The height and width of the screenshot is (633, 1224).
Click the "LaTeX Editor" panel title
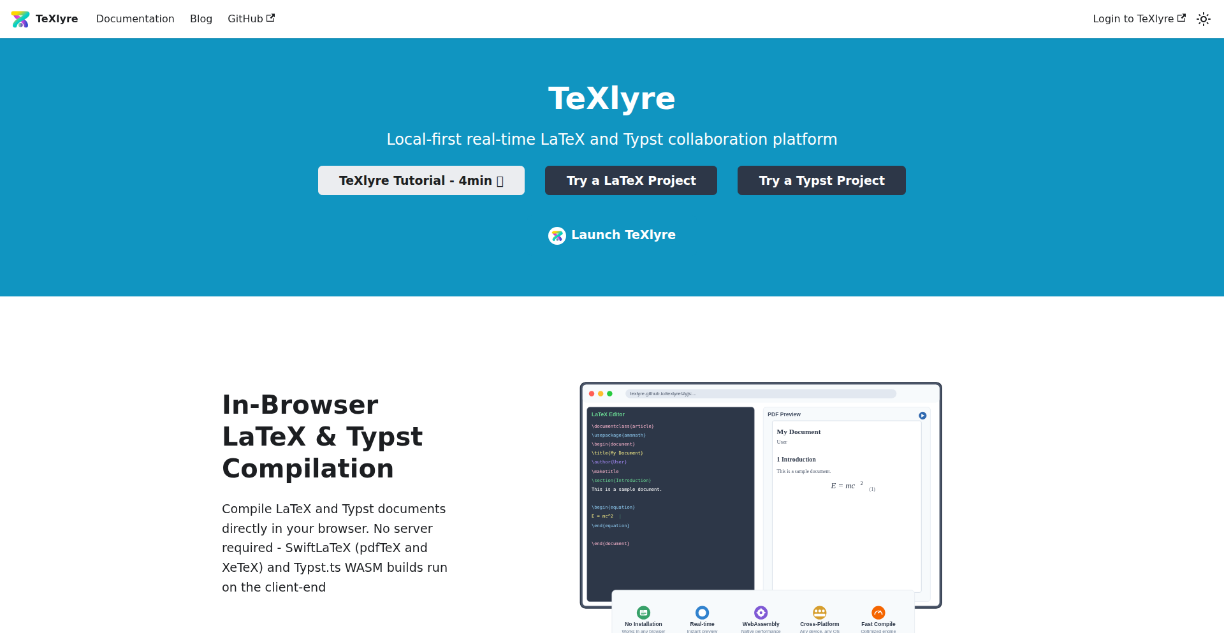[608, 414]
